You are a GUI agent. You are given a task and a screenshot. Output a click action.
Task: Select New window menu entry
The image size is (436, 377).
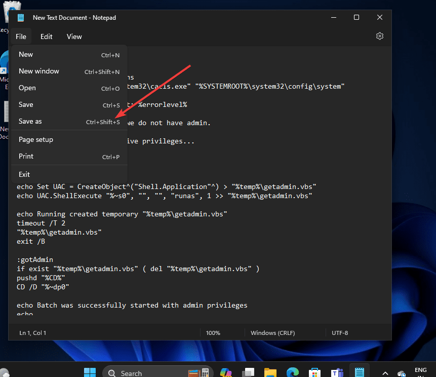pyautogui.click(x=69, y=71)
